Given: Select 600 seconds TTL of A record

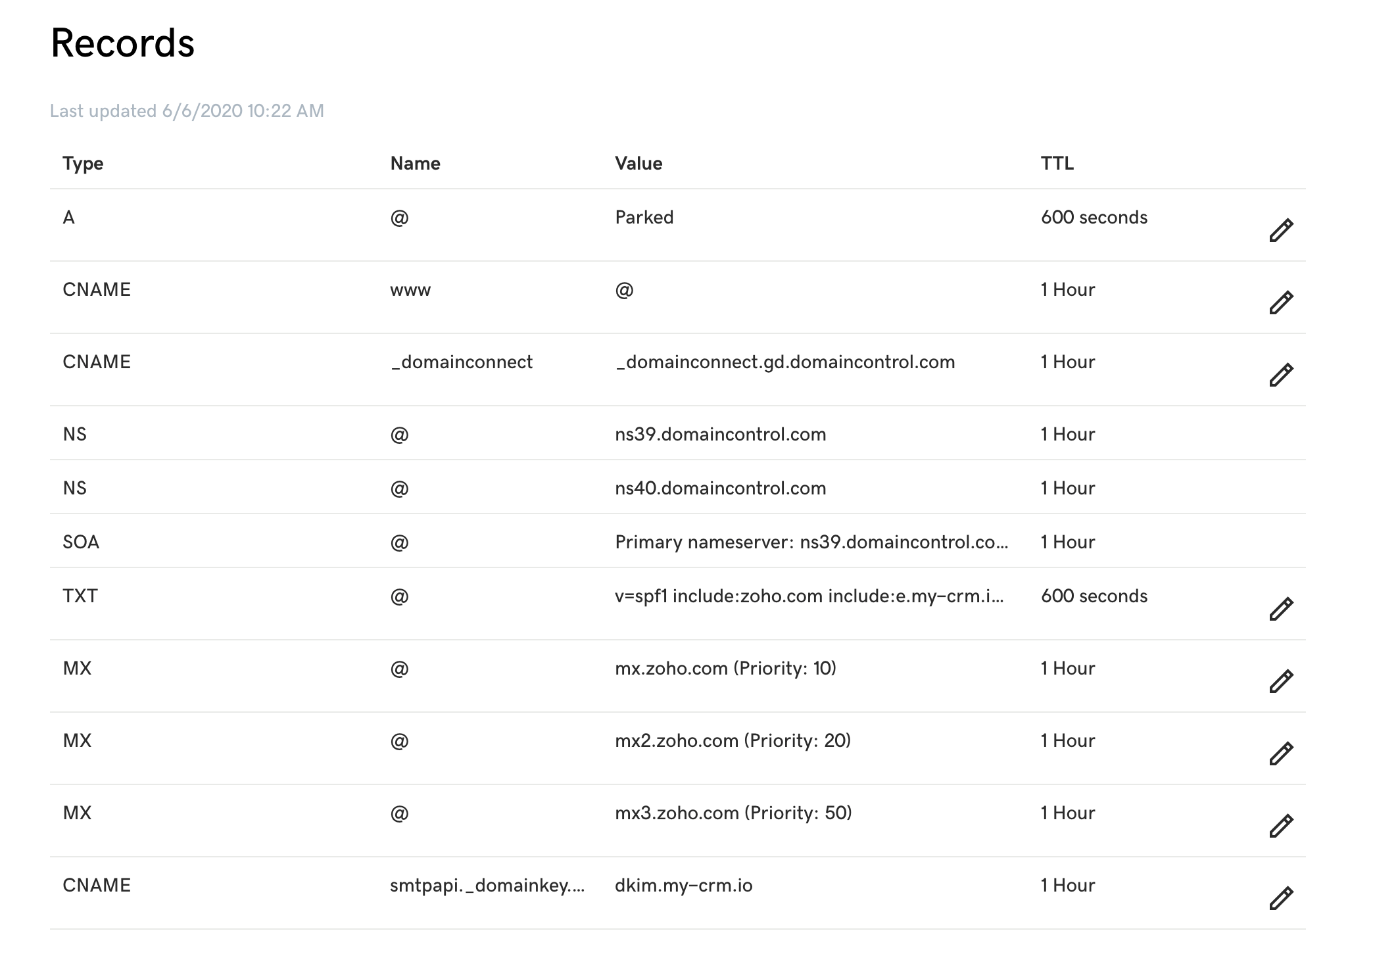Looking at the screenshot, I should point(1094,218).
